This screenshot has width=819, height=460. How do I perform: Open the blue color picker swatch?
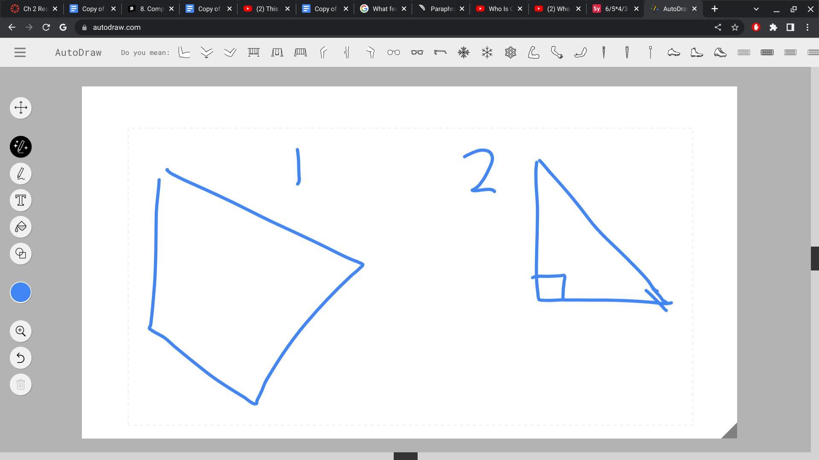20,293
